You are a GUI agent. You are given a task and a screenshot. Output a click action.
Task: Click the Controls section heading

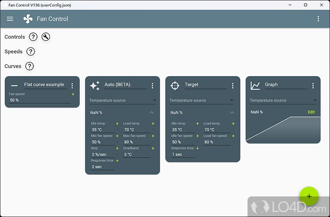tap(15, 37)
